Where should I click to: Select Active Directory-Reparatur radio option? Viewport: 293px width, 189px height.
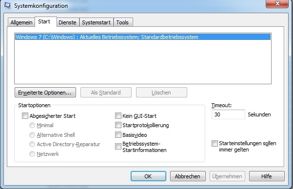coord(32,144)
